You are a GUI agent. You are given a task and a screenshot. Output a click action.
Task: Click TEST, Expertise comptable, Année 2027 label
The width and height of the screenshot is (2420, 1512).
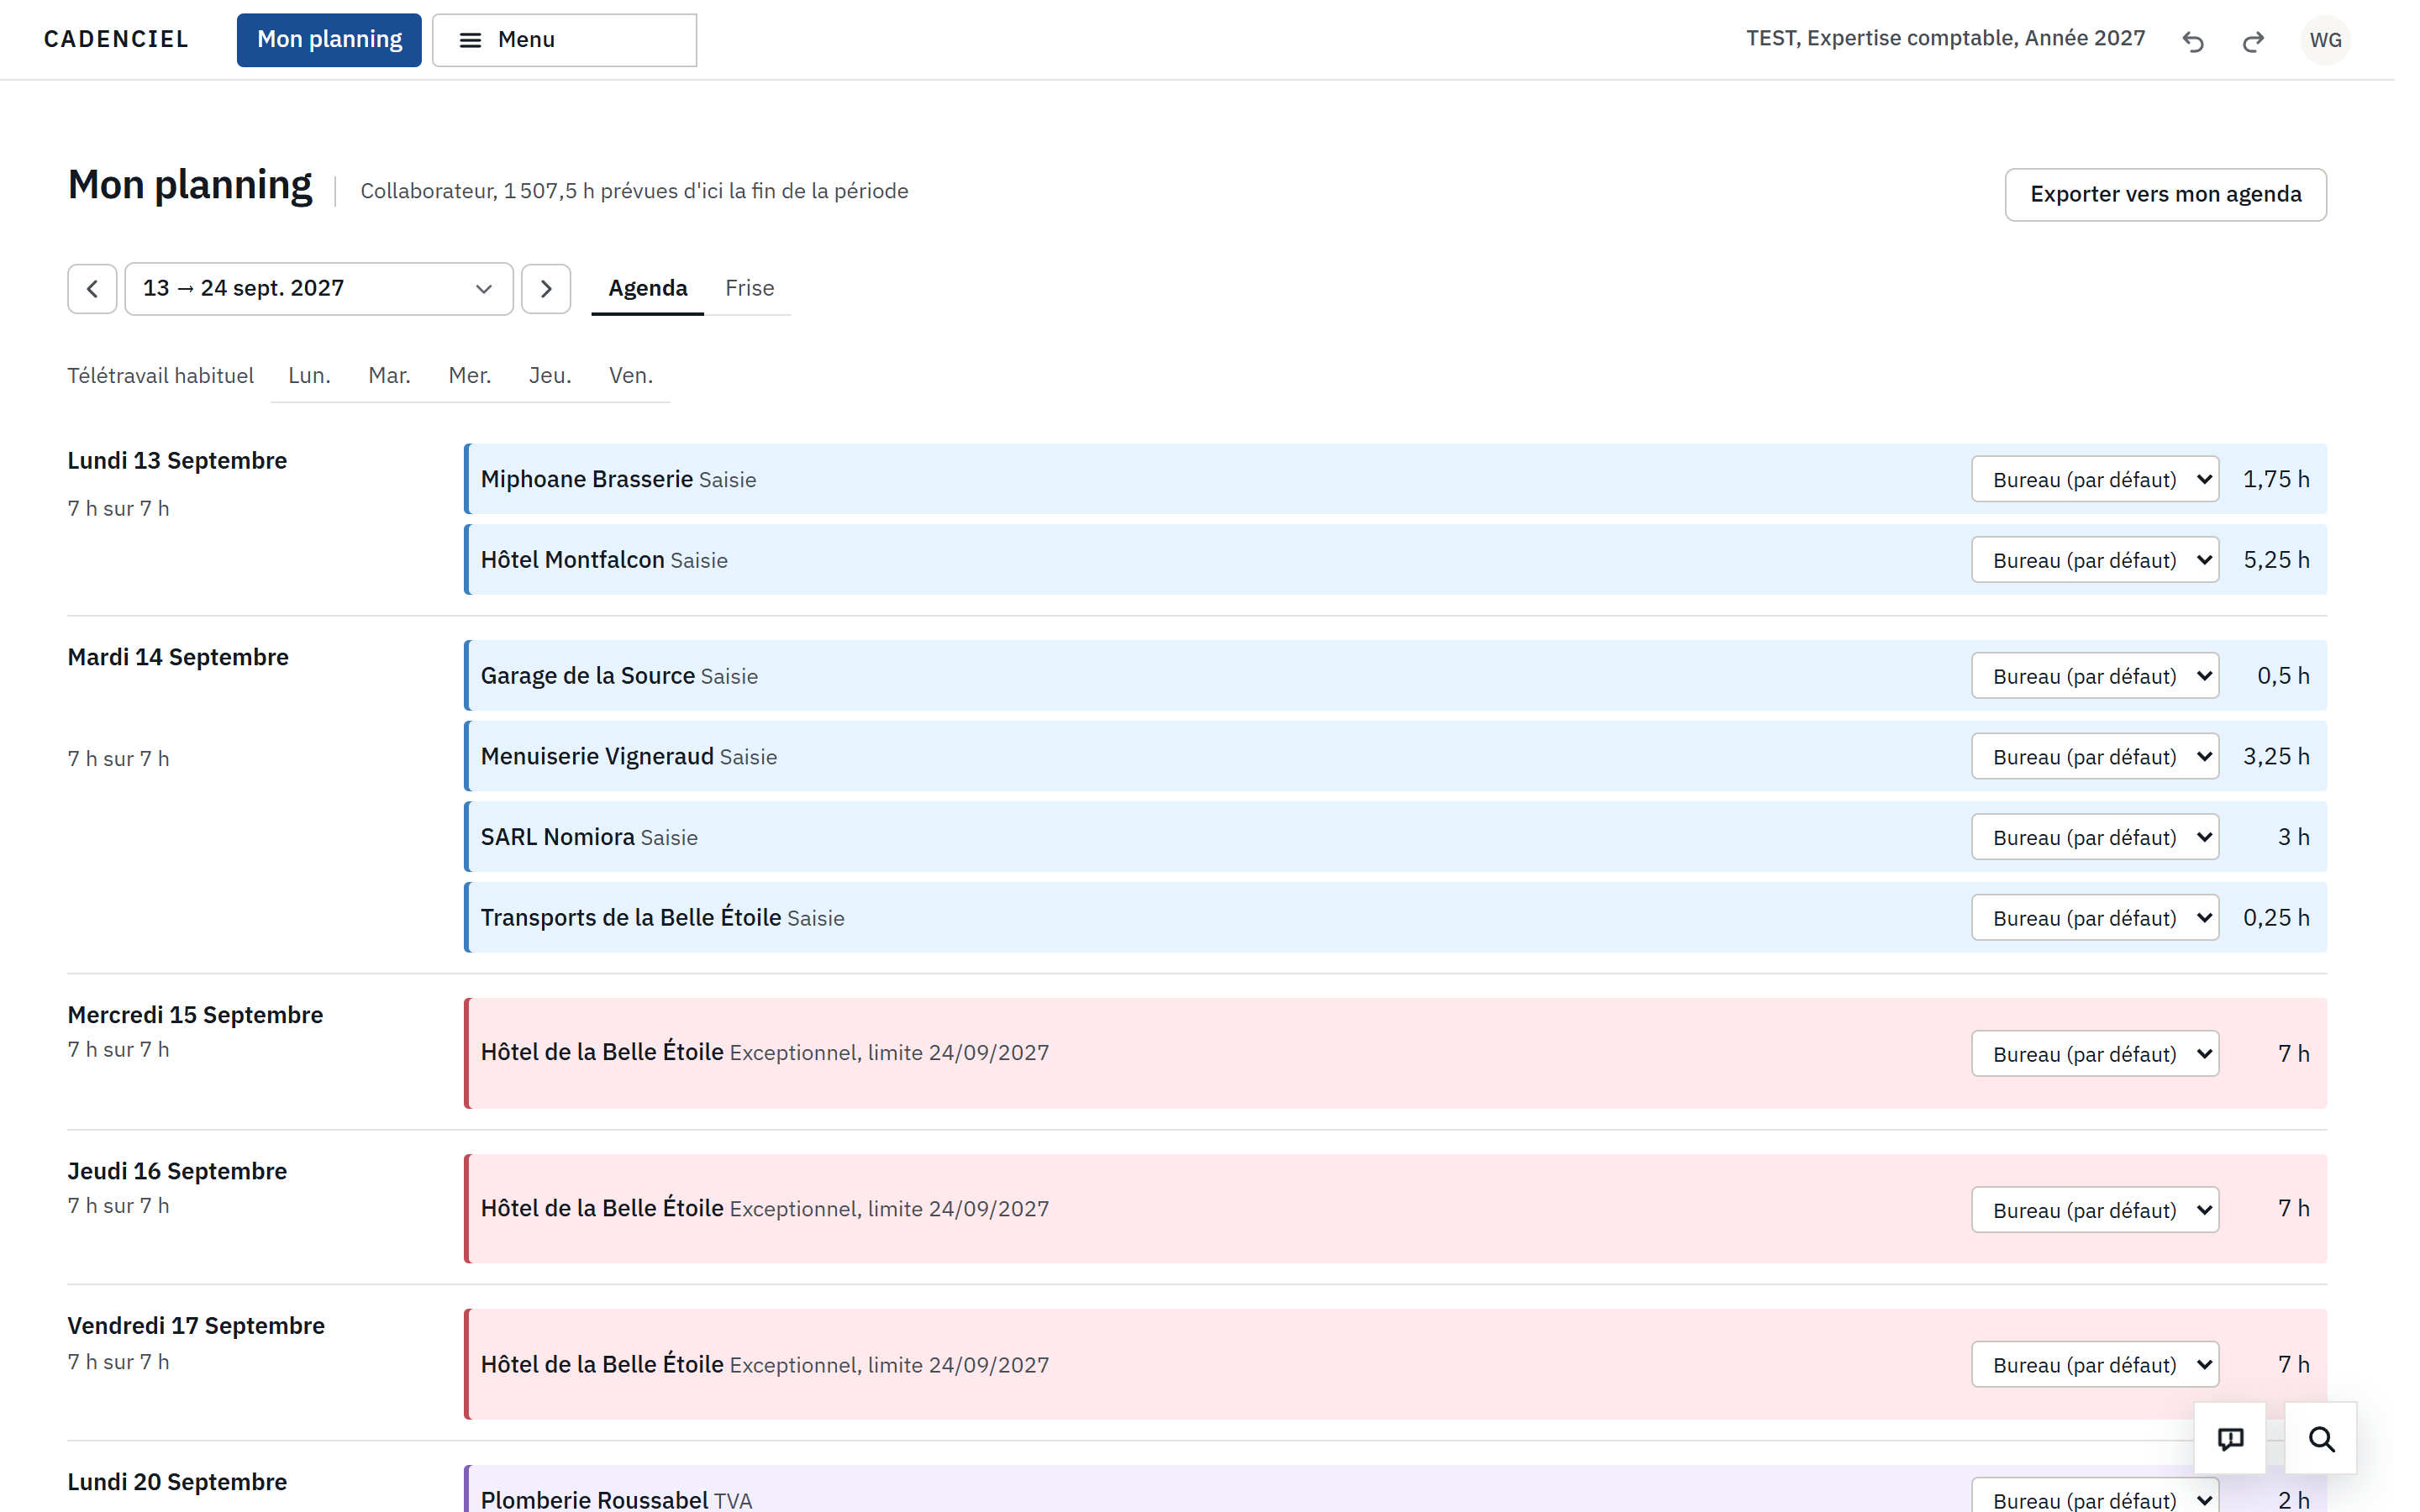pos(1945,38)
